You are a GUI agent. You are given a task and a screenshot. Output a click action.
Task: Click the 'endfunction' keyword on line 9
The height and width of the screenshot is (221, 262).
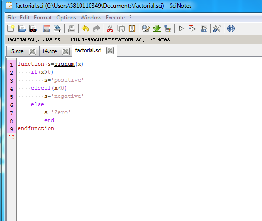click(36, 128)
